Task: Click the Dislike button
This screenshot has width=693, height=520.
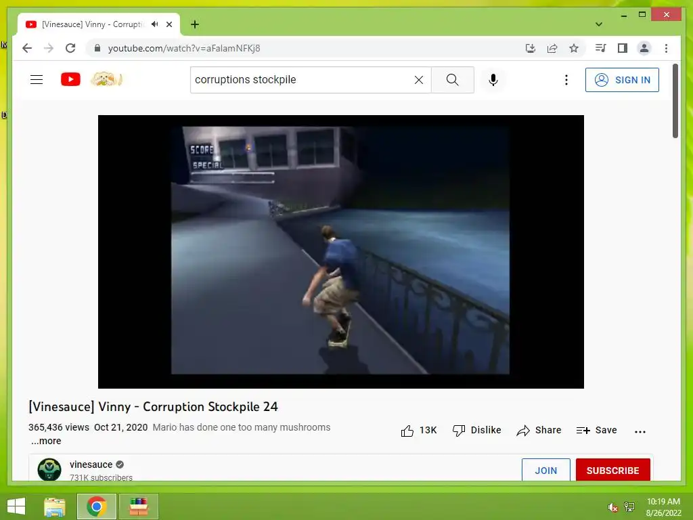Action: pyautogui.click(x=477, y=430)
